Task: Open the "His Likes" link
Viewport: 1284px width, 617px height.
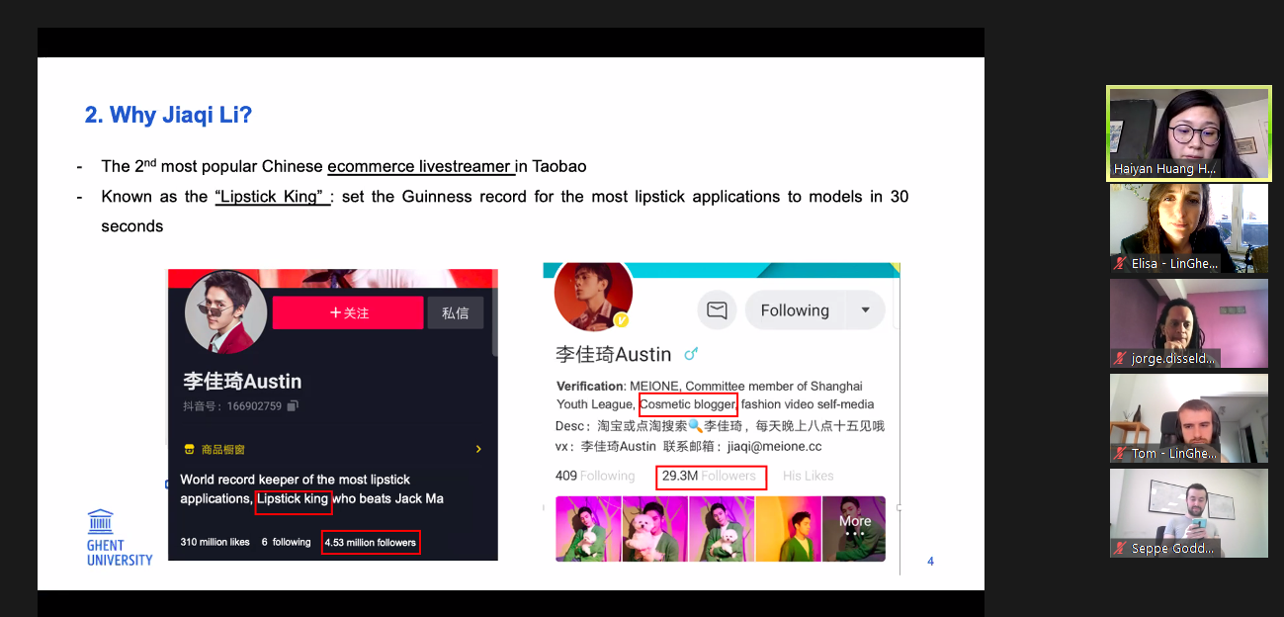Action: click(809, 476)
